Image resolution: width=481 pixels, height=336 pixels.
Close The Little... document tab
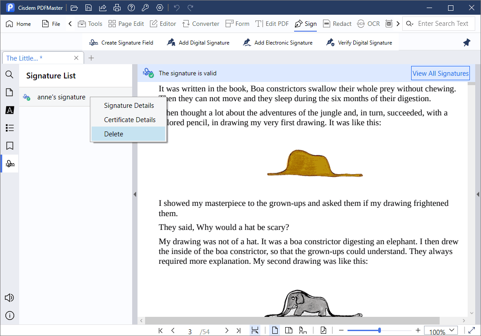click(77, 58)
